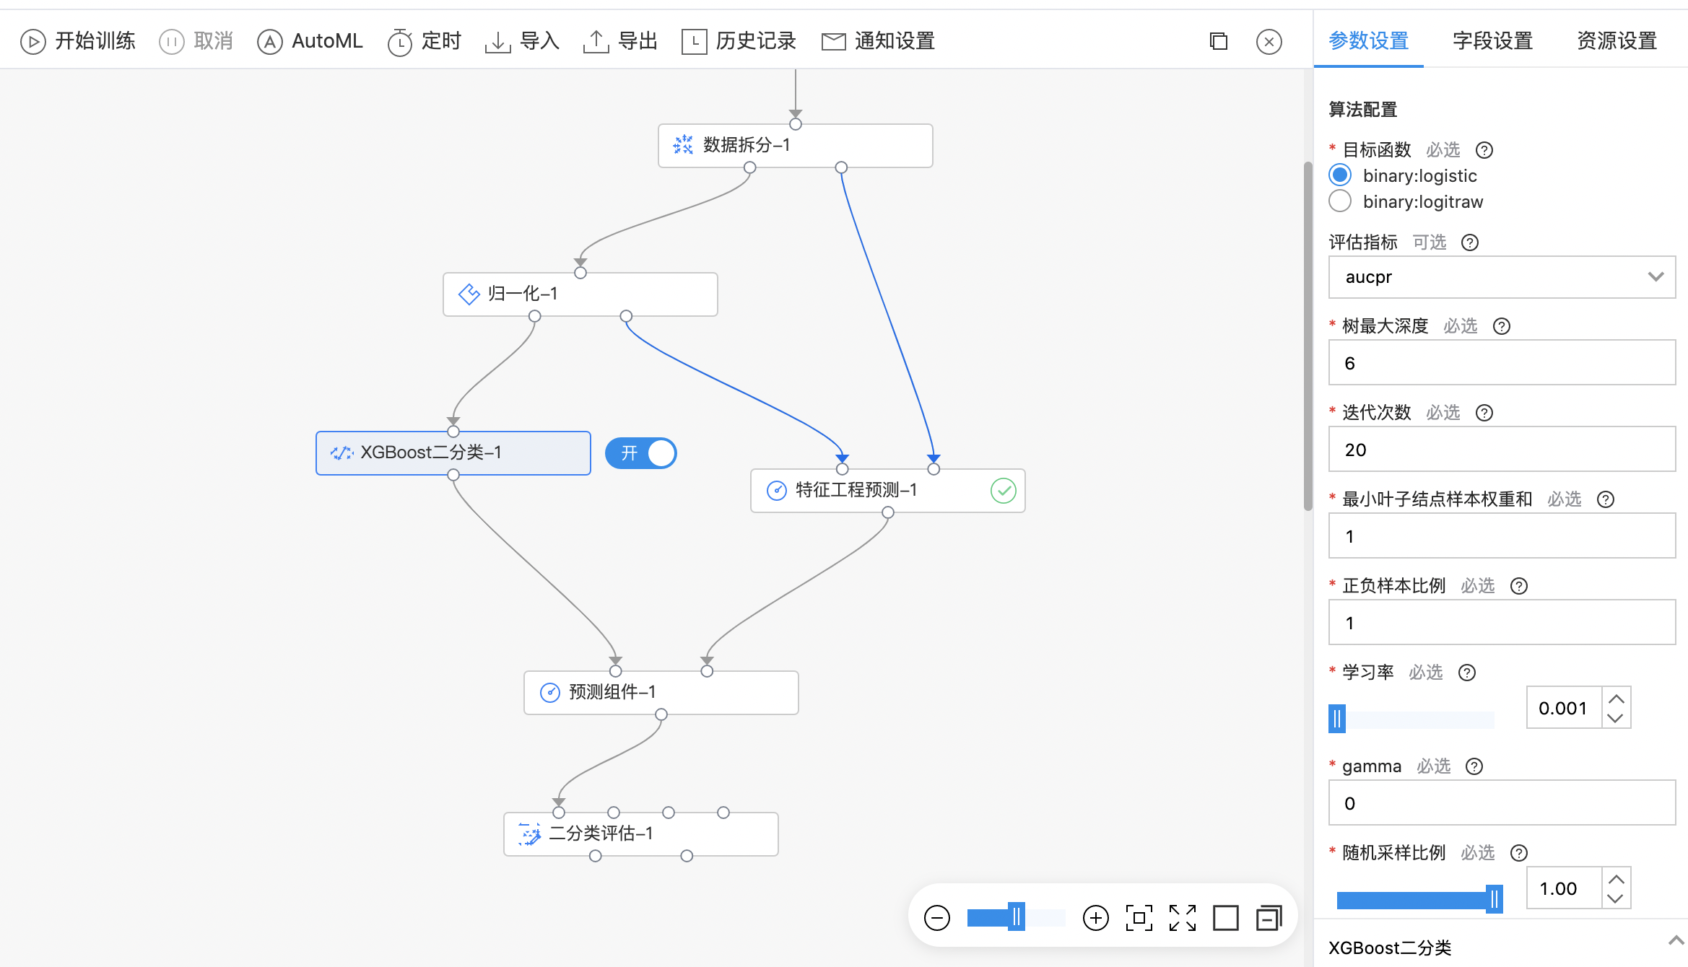1688x967 pixels.
Task: Select binary:logitraw radio button
Action: tap(1340, 201)
